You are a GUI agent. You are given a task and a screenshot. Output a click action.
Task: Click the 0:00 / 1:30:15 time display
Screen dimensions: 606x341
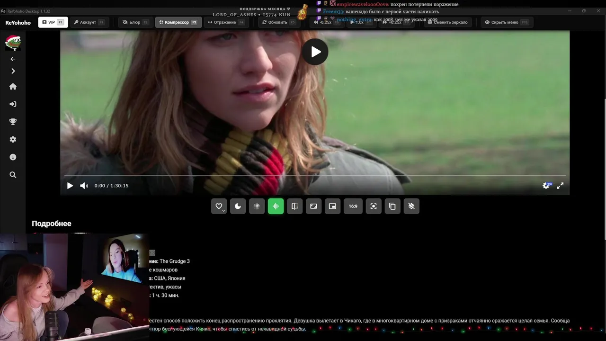click(x=111, y=186)
